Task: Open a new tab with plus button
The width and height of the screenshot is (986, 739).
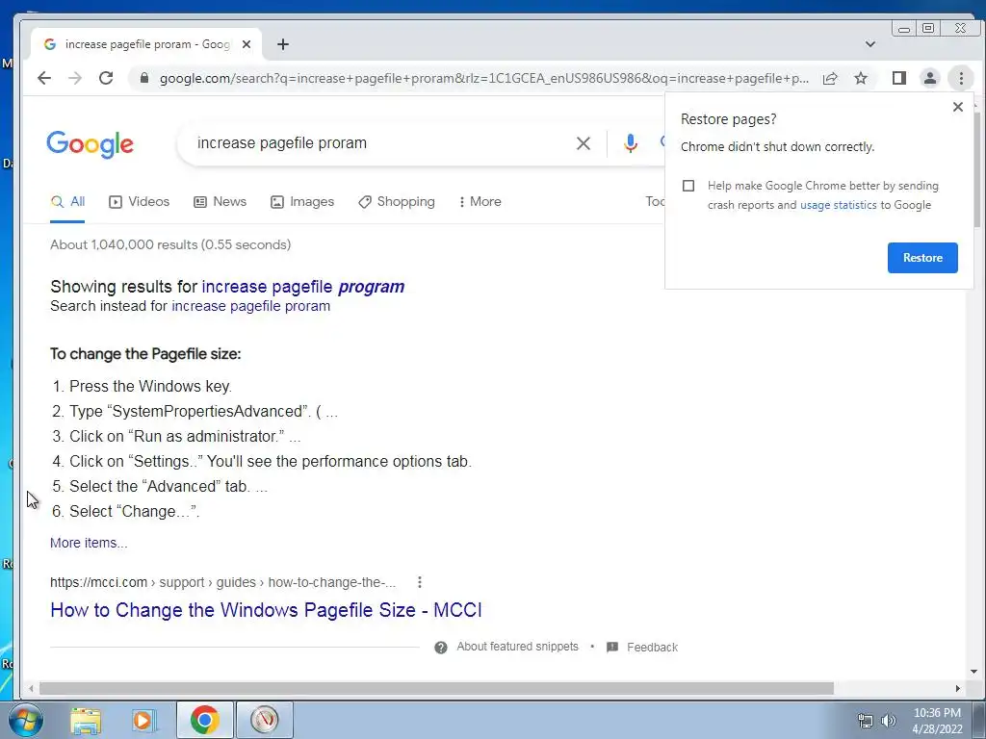Action: click(x=283, y=44)
